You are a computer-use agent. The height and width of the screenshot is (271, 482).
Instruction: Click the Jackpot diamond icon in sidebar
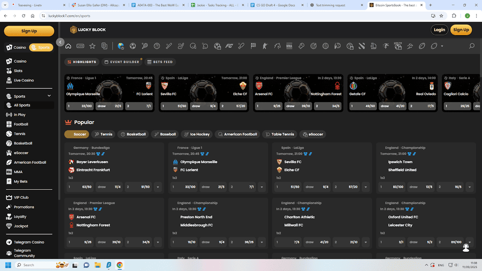pyautogui.click(x=9, y=226)
